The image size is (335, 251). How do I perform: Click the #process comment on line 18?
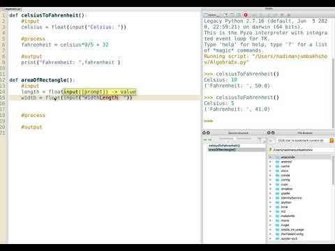click(x=33, y=115)
